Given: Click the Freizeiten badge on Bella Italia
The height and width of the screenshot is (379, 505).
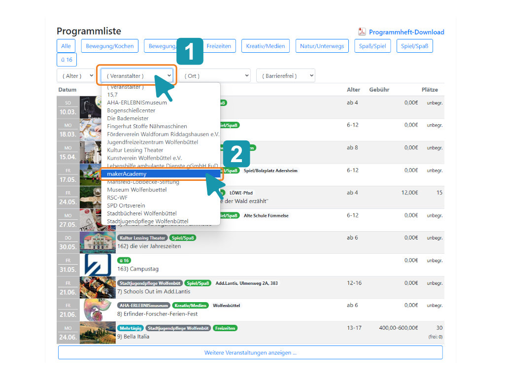Looking at the screenshot, I should pos(225,328).
